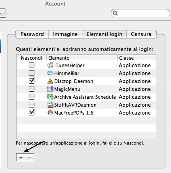171x173 pixels.
Task: Go to the Censura tab
Action: point(141,34)
